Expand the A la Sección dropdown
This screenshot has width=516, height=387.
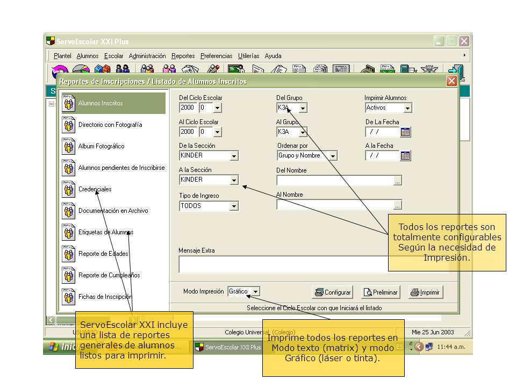pyautogui.click(x=234, y=180)
